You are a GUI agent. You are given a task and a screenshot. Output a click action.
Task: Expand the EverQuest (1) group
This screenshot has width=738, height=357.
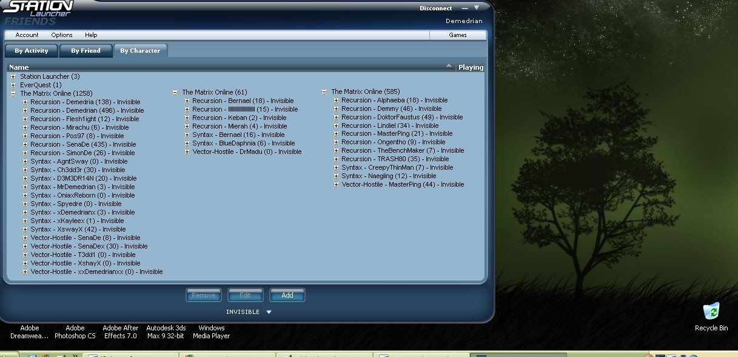[13, 85]
